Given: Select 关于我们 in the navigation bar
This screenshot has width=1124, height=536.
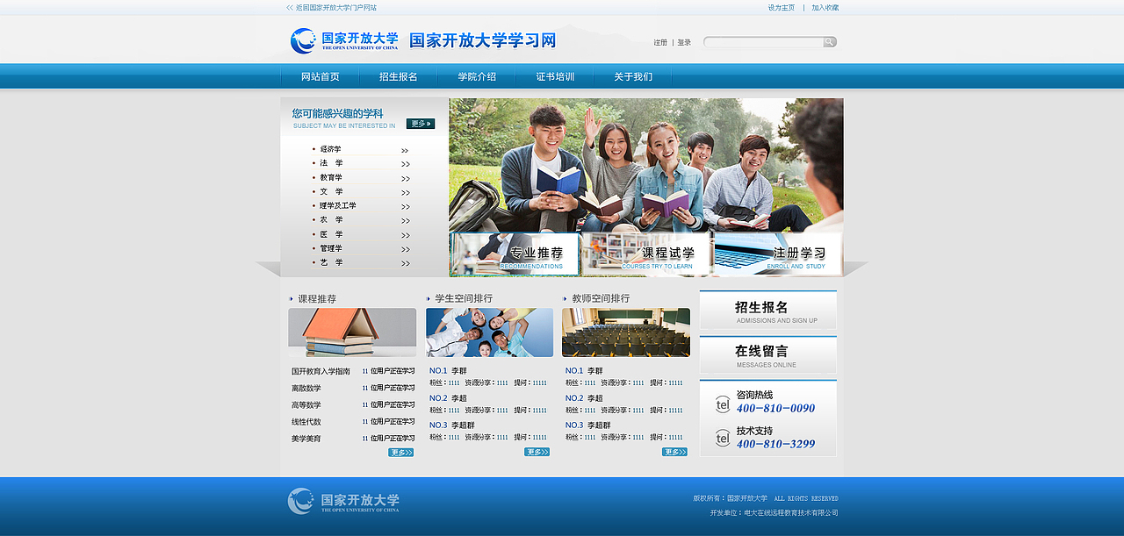Looking at the screenshot, I should coord(633,76).
